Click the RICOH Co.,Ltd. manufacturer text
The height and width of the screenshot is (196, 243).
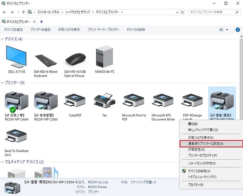98,182
